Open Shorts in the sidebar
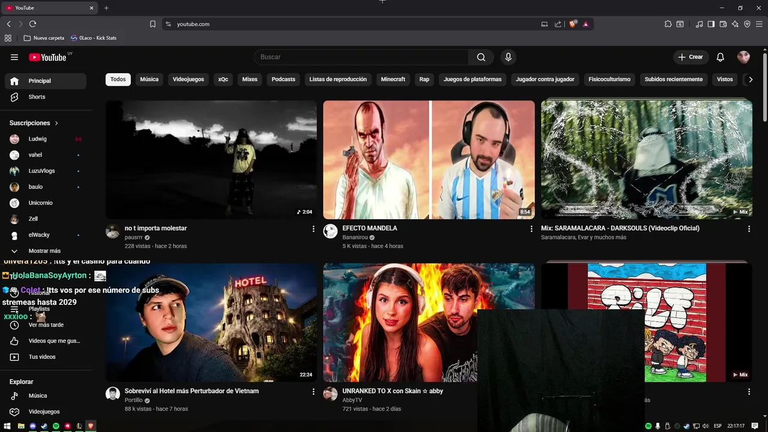The width and height of the screenshot is (768, 432). (46, 97)
